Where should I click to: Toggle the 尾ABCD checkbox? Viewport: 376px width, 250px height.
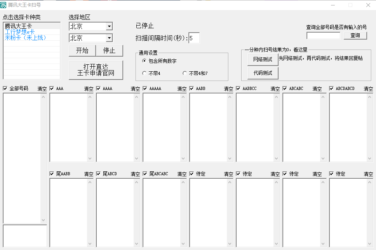(98, 174)
